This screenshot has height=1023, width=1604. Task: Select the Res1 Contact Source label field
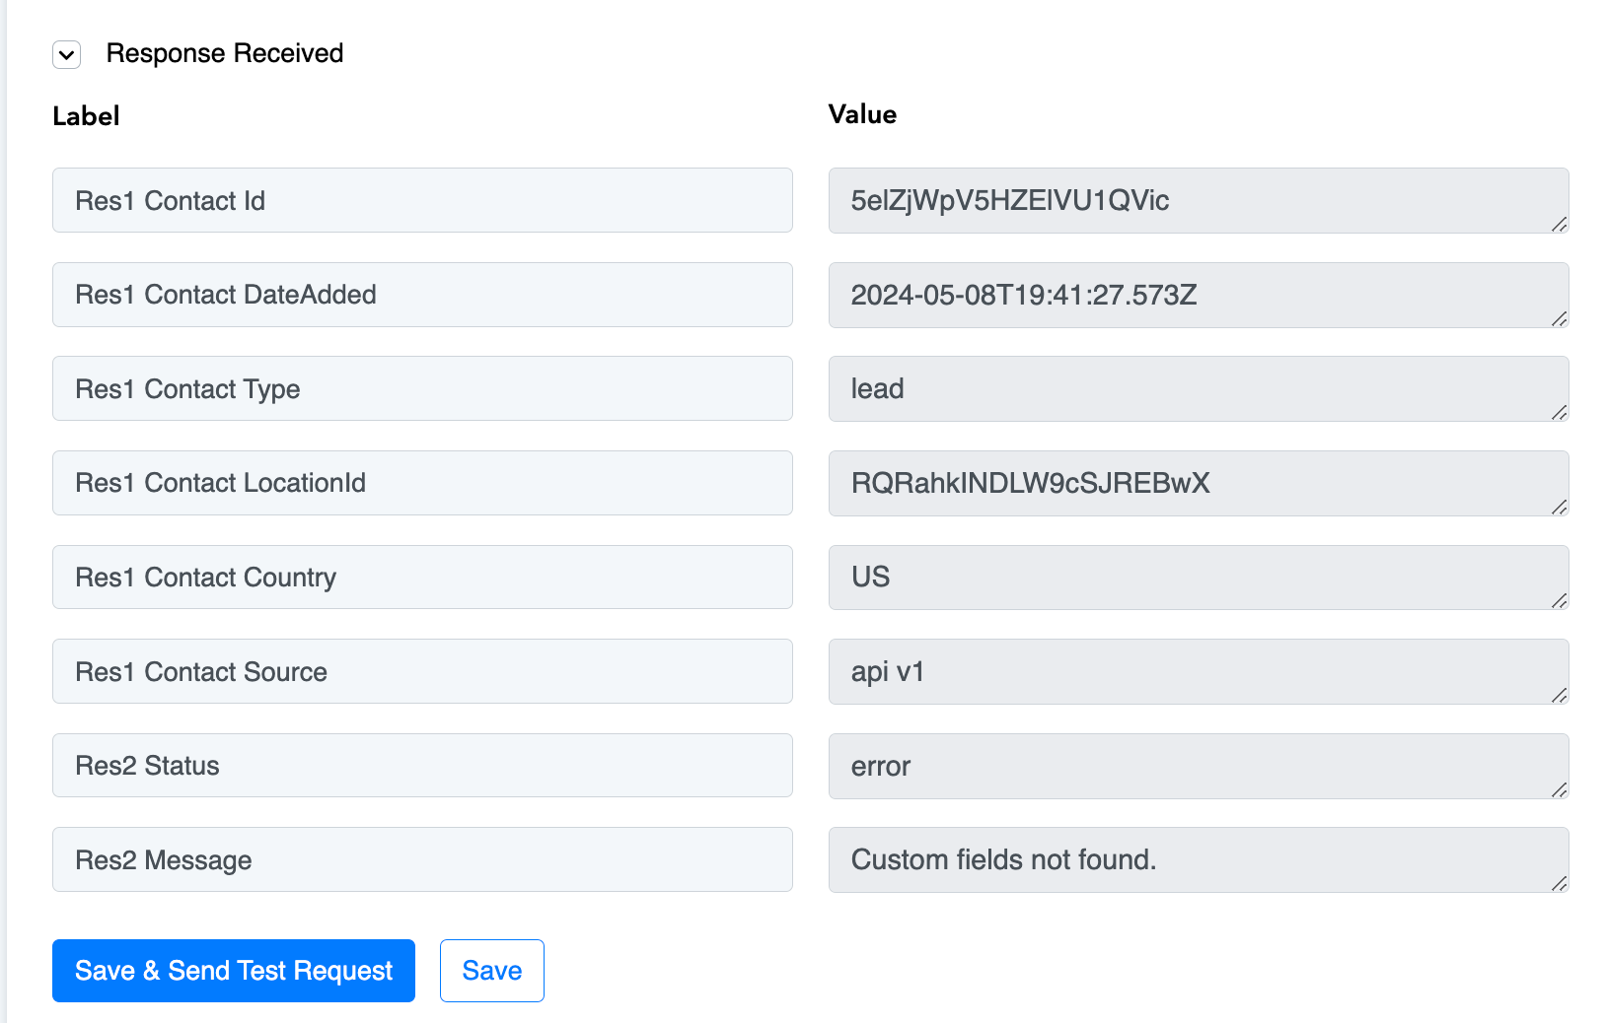pyautogui.click(x=422, y=671)
